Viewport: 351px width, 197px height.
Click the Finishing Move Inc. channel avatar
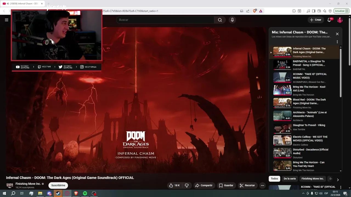click(10, 185)
